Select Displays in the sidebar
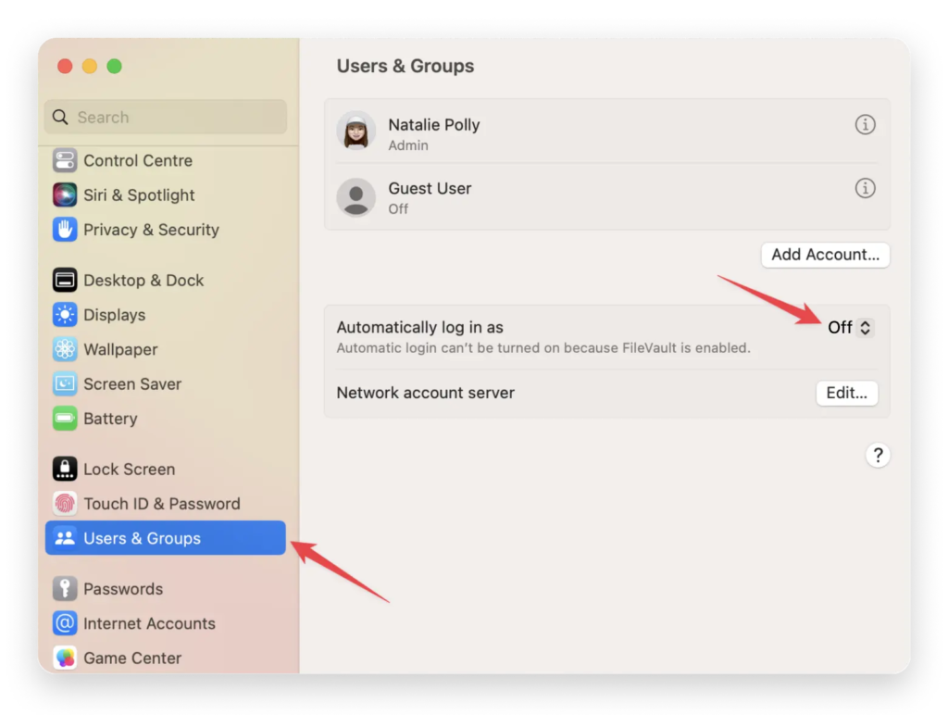The image size is (948, 715). (165, 315)
